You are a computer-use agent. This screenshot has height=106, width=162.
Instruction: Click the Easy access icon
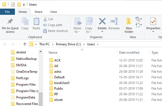pos(138,25)
